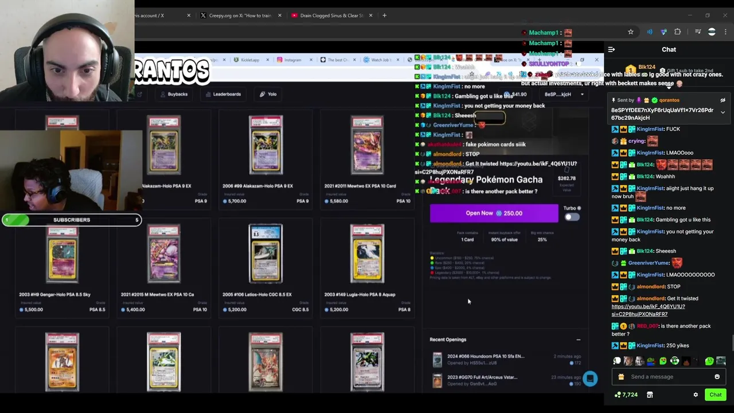Open 2003 #149 Lugia-Holo PSA 8 card
The width and height of the screenshot is (734, 413).
pos(368,268)
